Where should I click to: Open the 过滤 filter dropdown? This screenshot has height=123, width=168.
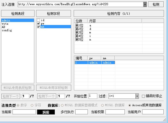(x=137, y=96)
